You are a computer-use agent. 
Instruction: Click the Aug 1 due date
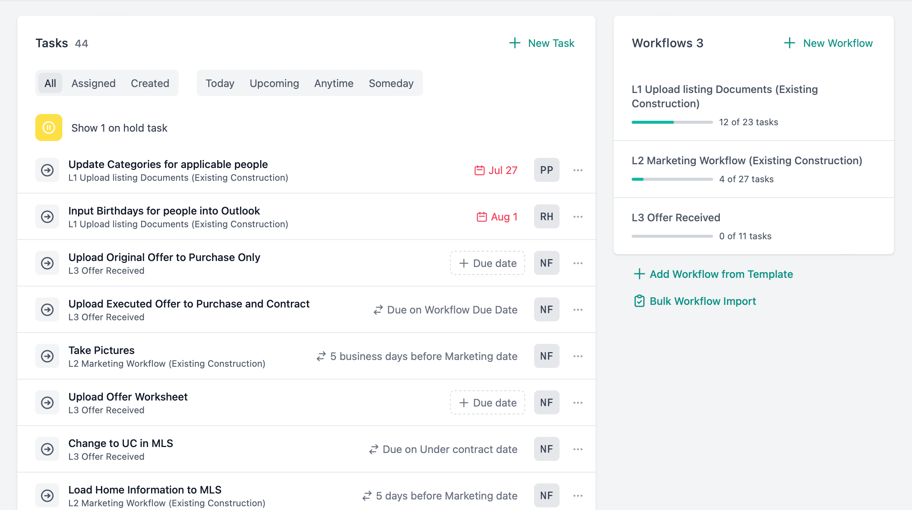[x=497, y=217]
